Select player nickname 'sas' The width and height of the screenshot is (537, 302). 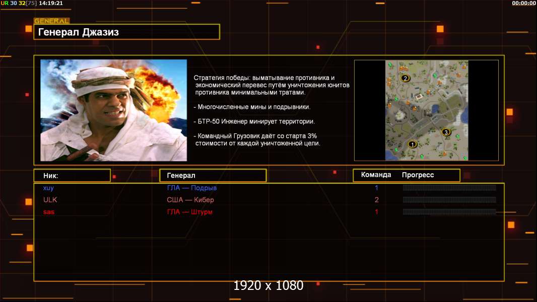tap(49, 212)
